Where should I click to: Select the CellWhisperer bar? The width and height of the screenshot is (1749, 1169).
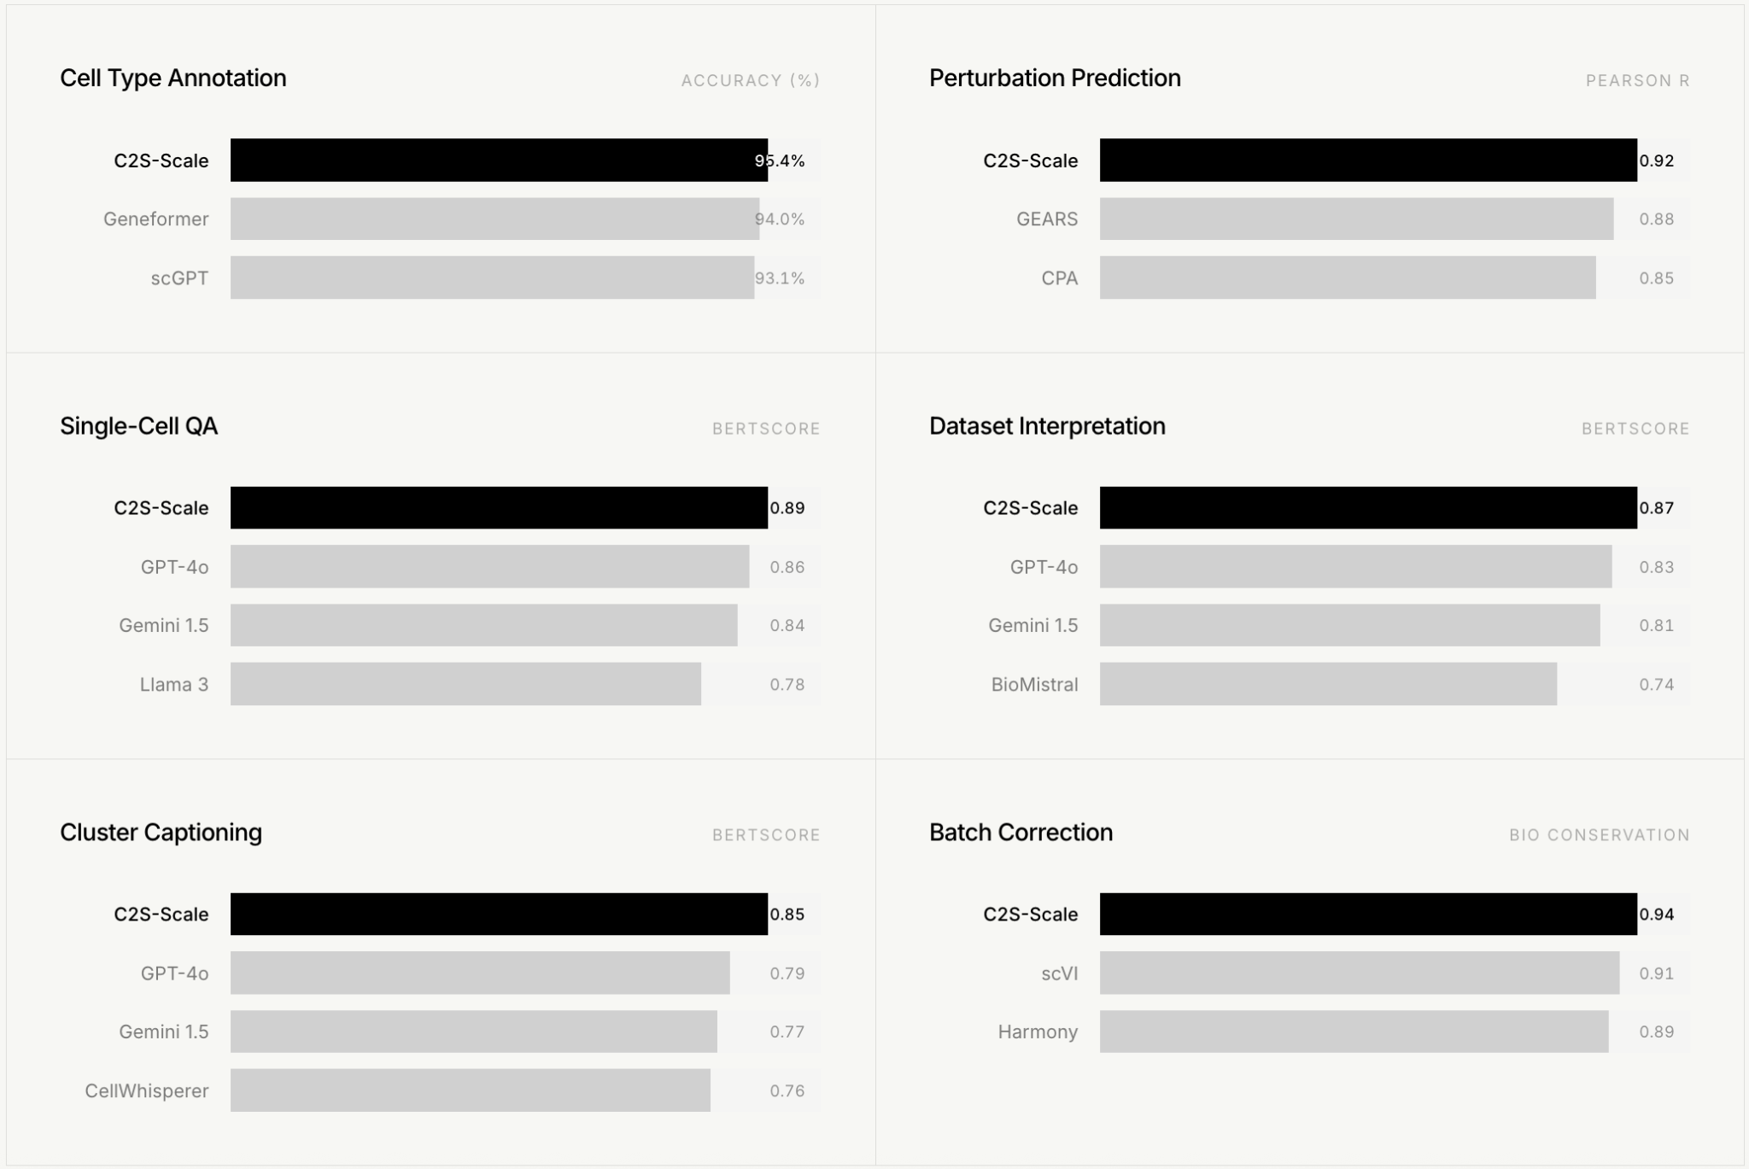click(470, 1090)
